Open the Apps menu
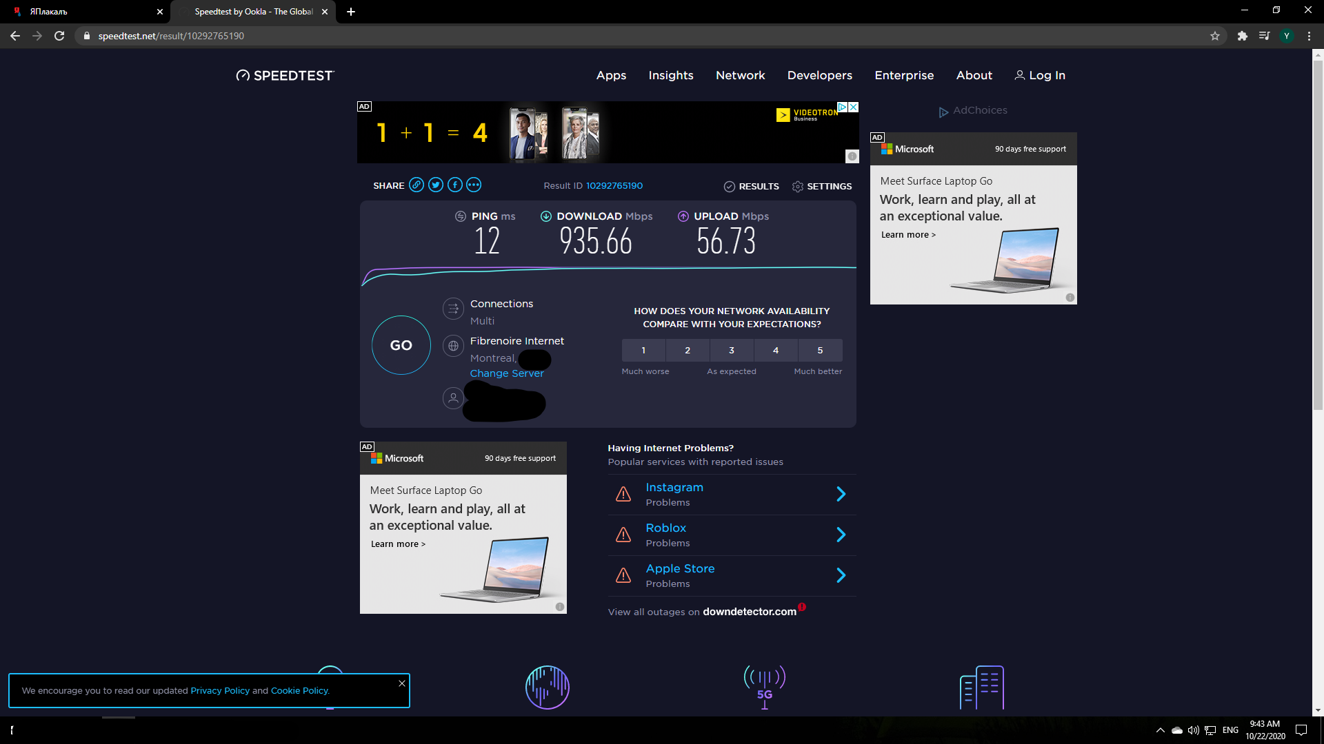The width and height of the screenshot is (1324, 744). coord(611,75)
